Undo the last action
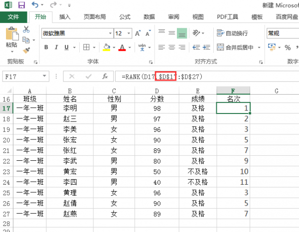Image resolution: width=299 pixels, height=232 pixels. point(35,4)
